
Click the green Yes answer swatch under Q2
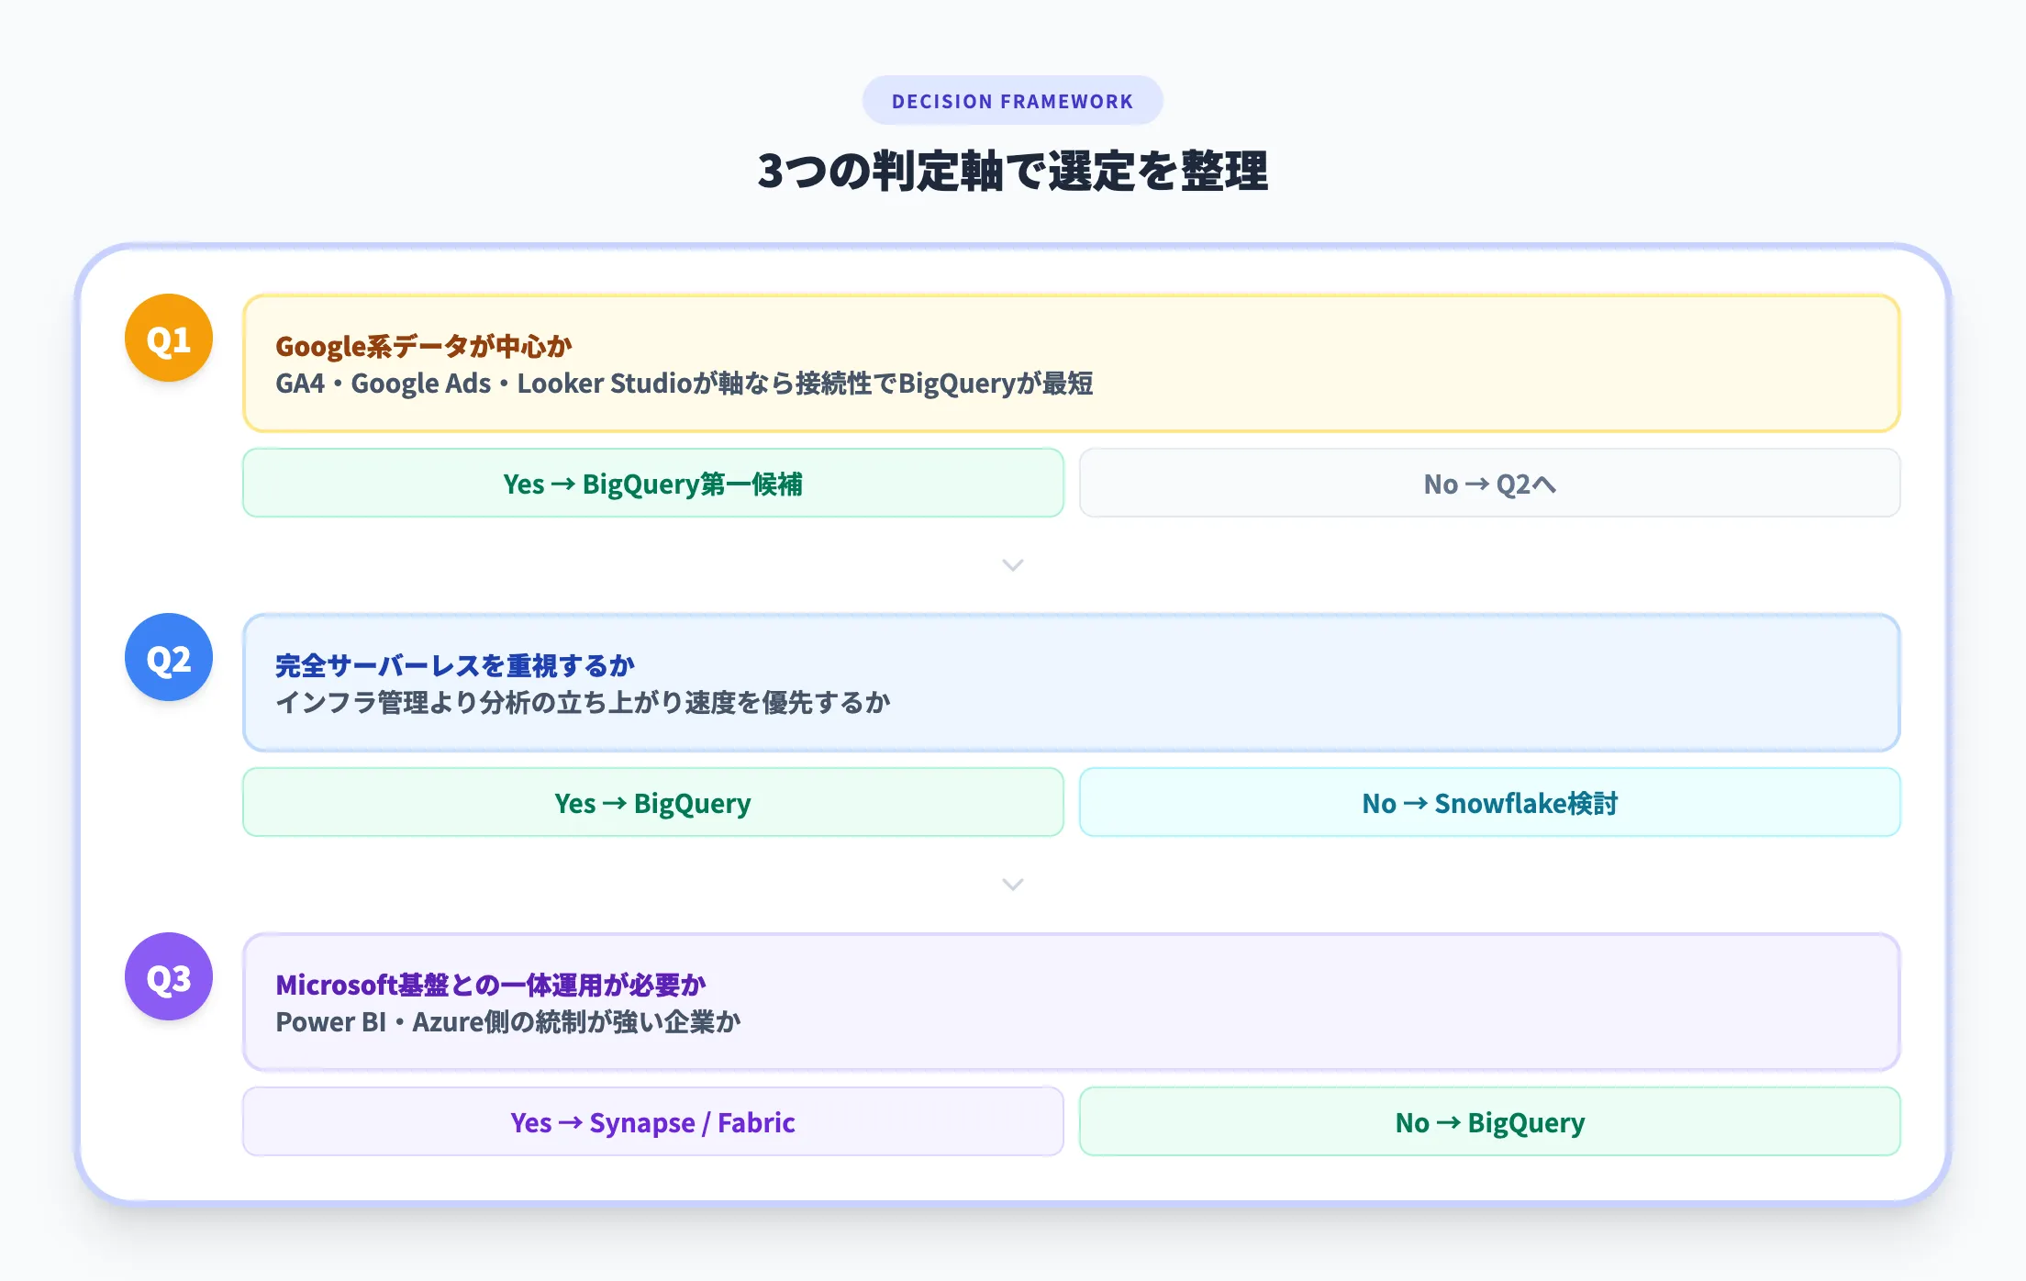tap(651, 802)
